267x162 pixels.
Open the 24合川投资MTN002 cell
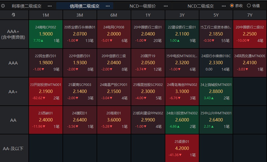point(182,120)
